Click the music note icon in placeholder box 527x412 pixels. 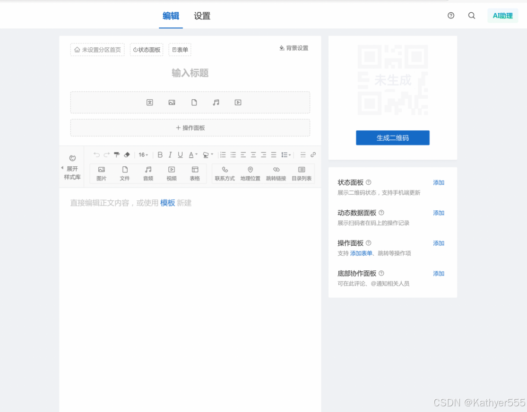tap(216, 103)
